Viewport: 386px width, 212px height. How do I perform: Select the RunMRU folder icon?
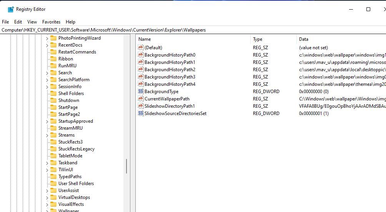(53, 65)
